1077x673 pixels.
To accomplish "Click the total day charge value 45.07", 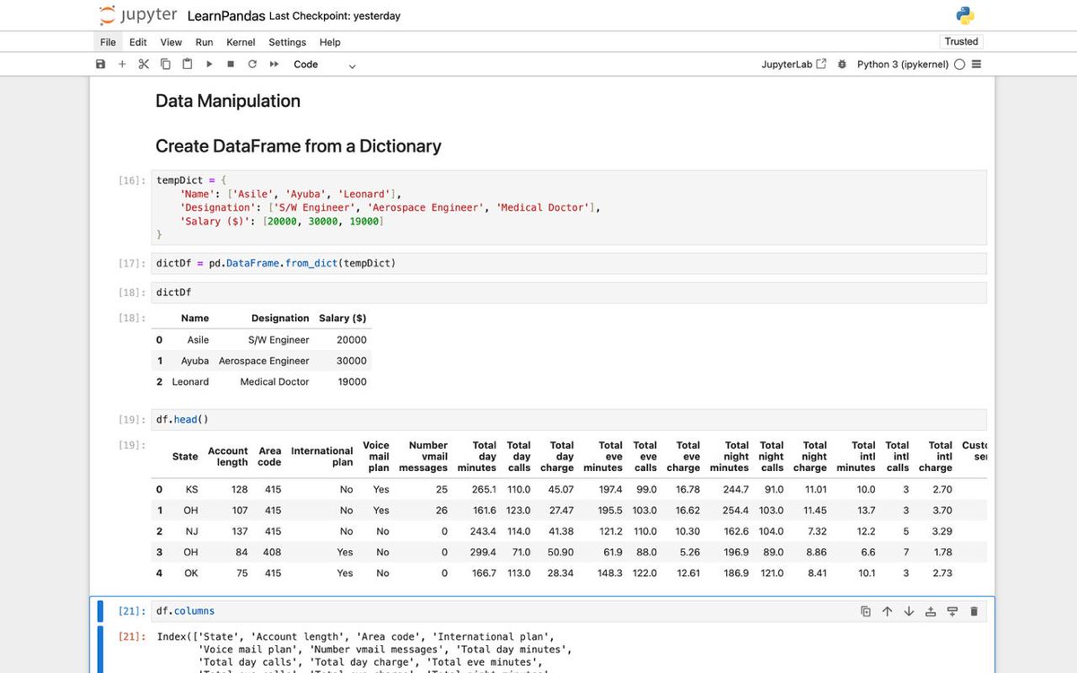I will (x=561, y=489).
